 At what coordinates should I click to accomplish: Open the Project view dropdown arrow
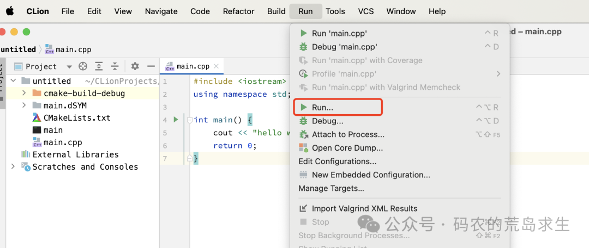69,67
